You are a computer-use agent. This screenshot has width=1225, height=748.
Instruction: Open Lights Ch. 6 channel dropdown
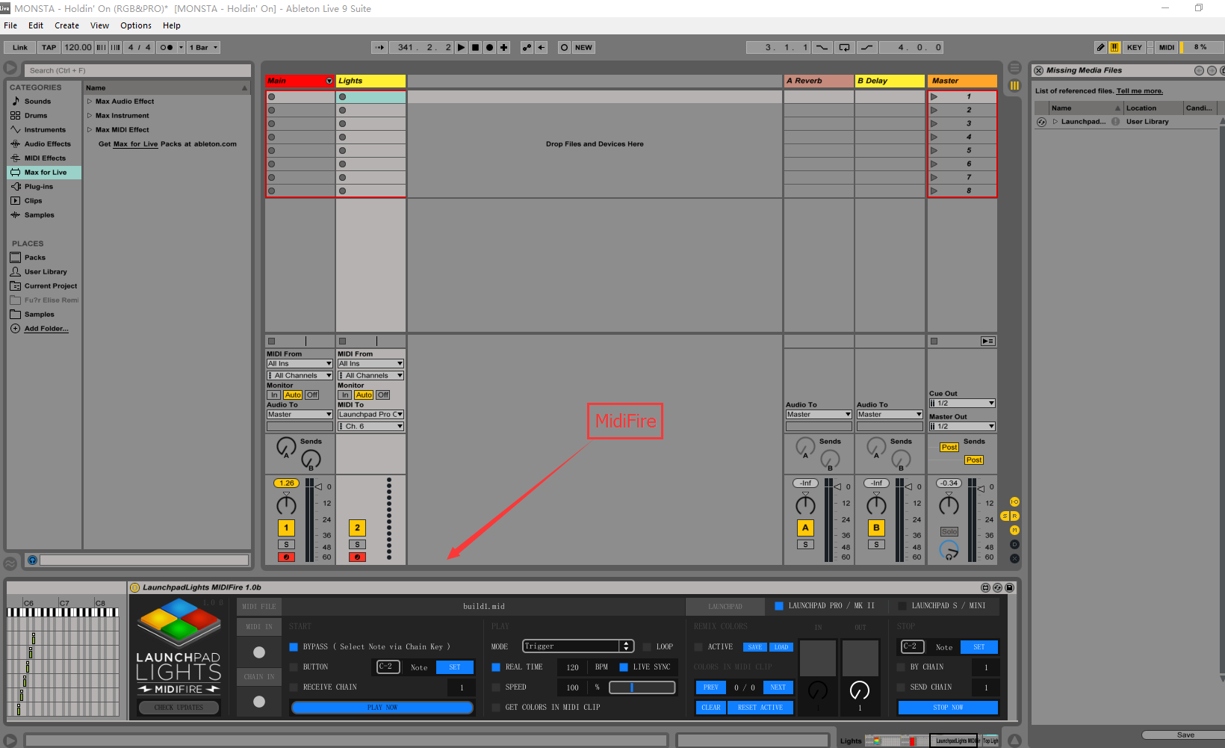370,427
